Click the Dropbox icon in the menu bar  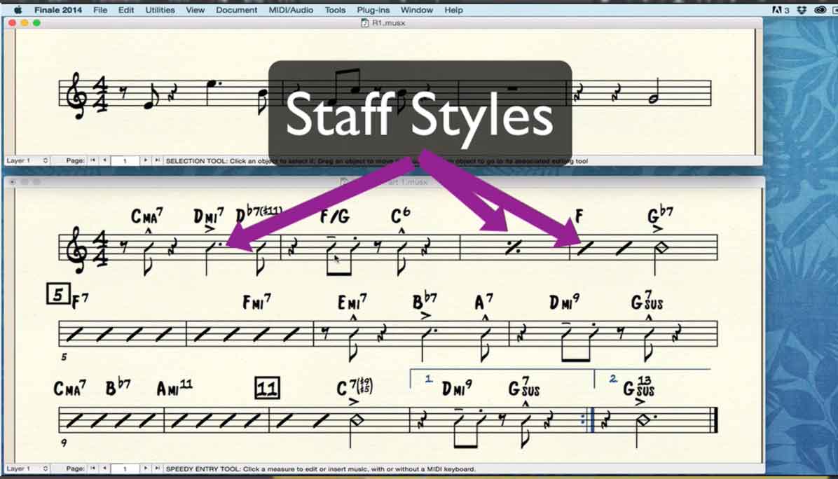802,10
